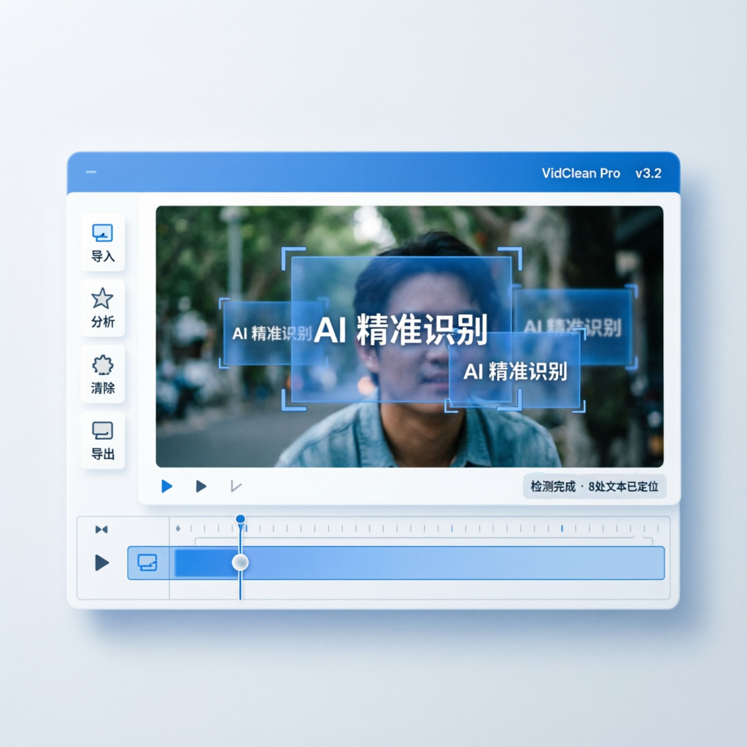Open the 导出 export panel
This screenshot has width=747, height=747.
[x=102, y=440]
